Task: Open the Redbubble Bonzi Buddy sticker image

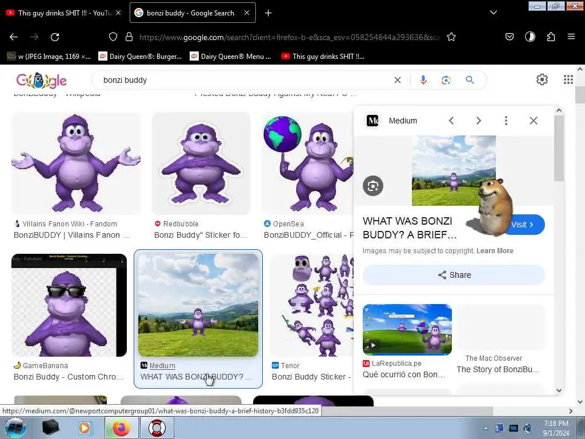Action: tap(201, 163)
